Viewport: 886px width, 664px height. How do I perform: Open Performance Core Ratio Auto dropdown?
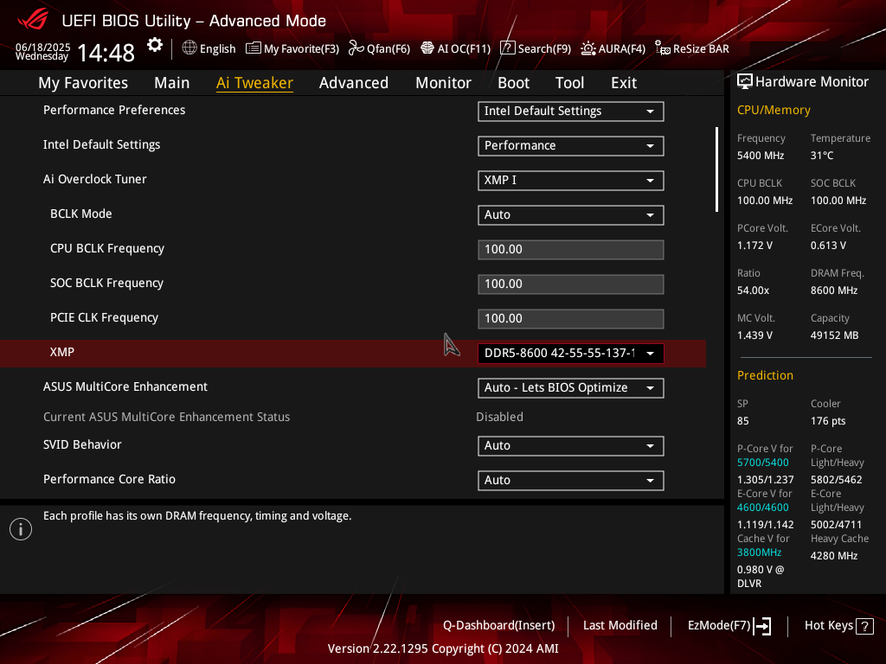click(x=571, y=480)
